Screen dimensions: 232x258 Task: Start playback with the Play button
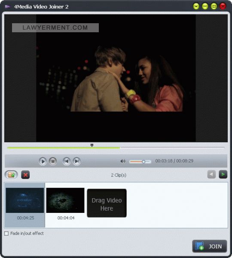43,161
